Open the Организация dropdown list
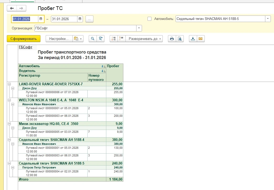The image size is (274, 190). pos(139,28)
